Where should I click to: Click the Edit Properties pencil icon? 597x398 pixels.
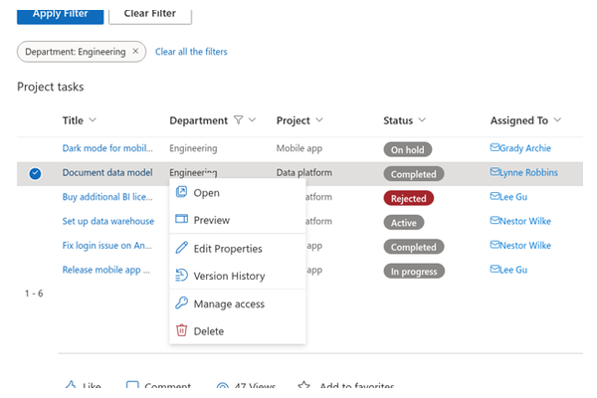pyautogui.click(x=182, y=248)
